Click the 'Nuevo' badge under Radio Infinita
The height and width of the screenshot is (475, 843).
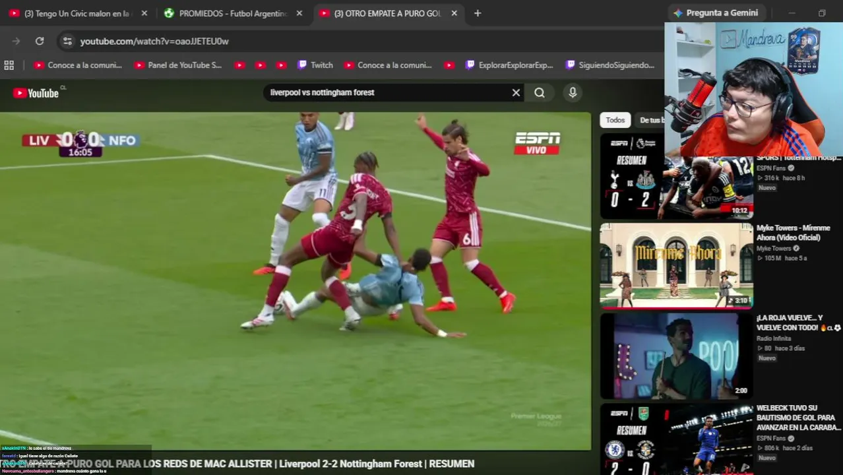click(x=766, y=358)
